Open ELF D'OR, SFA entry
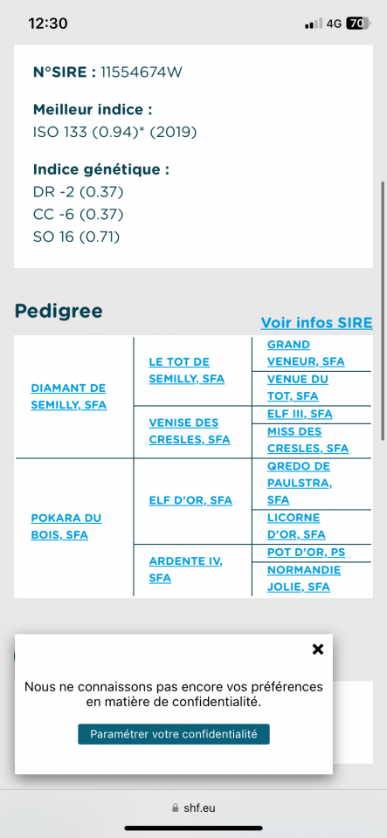The height and width of the screenshot is (838, 387). 190,500
